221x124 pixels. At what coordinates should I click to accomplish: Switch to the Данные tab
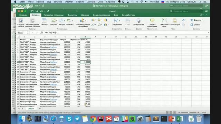click(x=85, y=15)
